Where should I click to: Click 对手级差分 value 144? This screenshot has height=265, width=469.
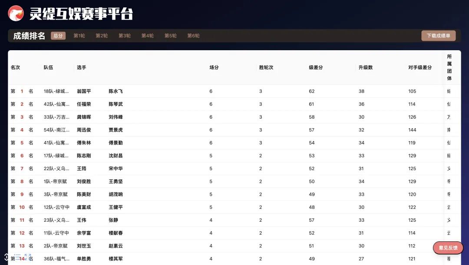click(x=412, y=130)
